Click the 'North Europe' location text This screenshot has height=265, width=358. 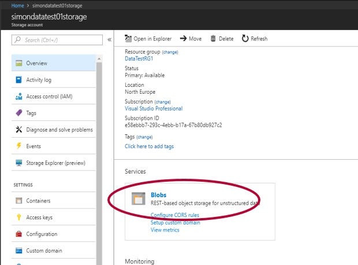[140, 92]
